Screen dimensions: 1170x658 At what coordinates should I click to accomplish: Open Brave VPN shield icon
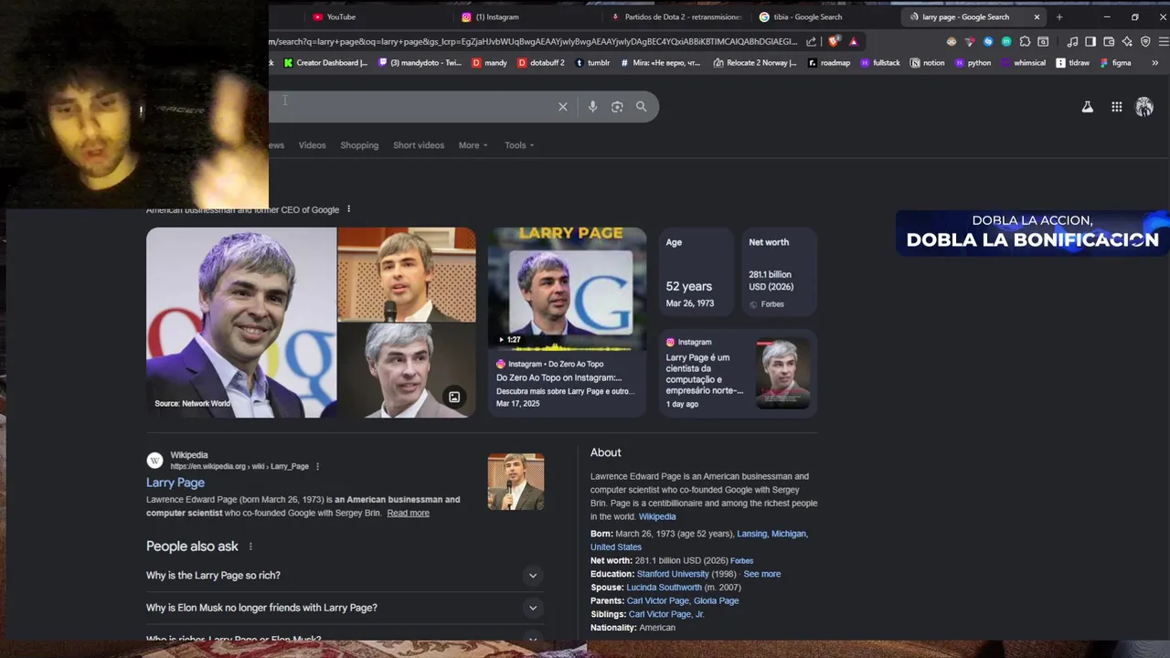tap(1145, 41)
